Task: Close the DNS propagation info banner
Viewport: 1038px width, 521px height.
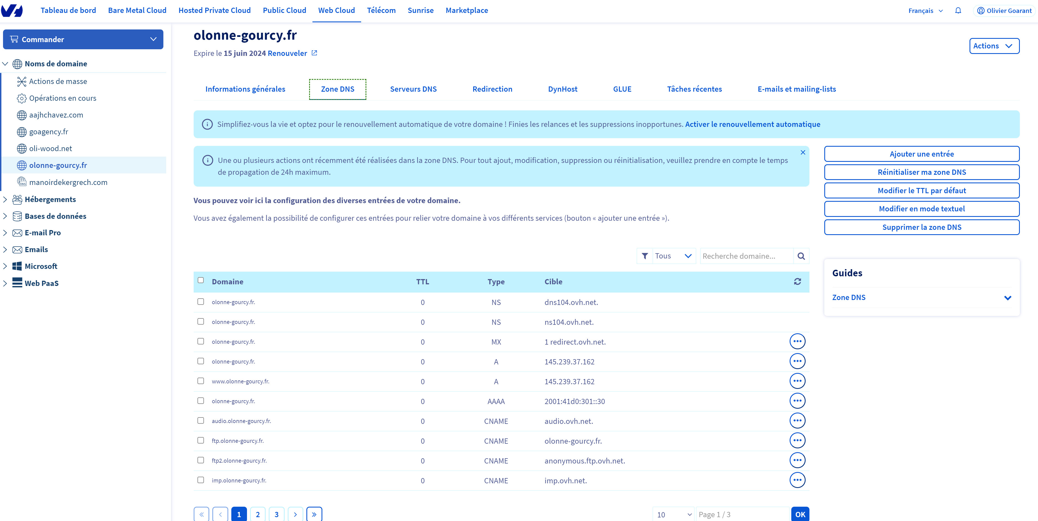Action: (x=803, y=152)
